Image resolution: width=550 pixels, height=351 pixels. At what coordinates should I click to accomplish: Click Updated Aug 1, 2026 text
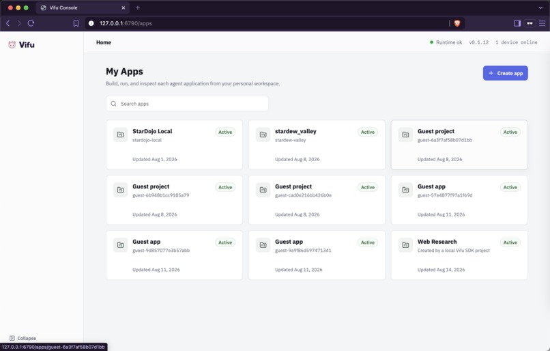pos(155,159)
